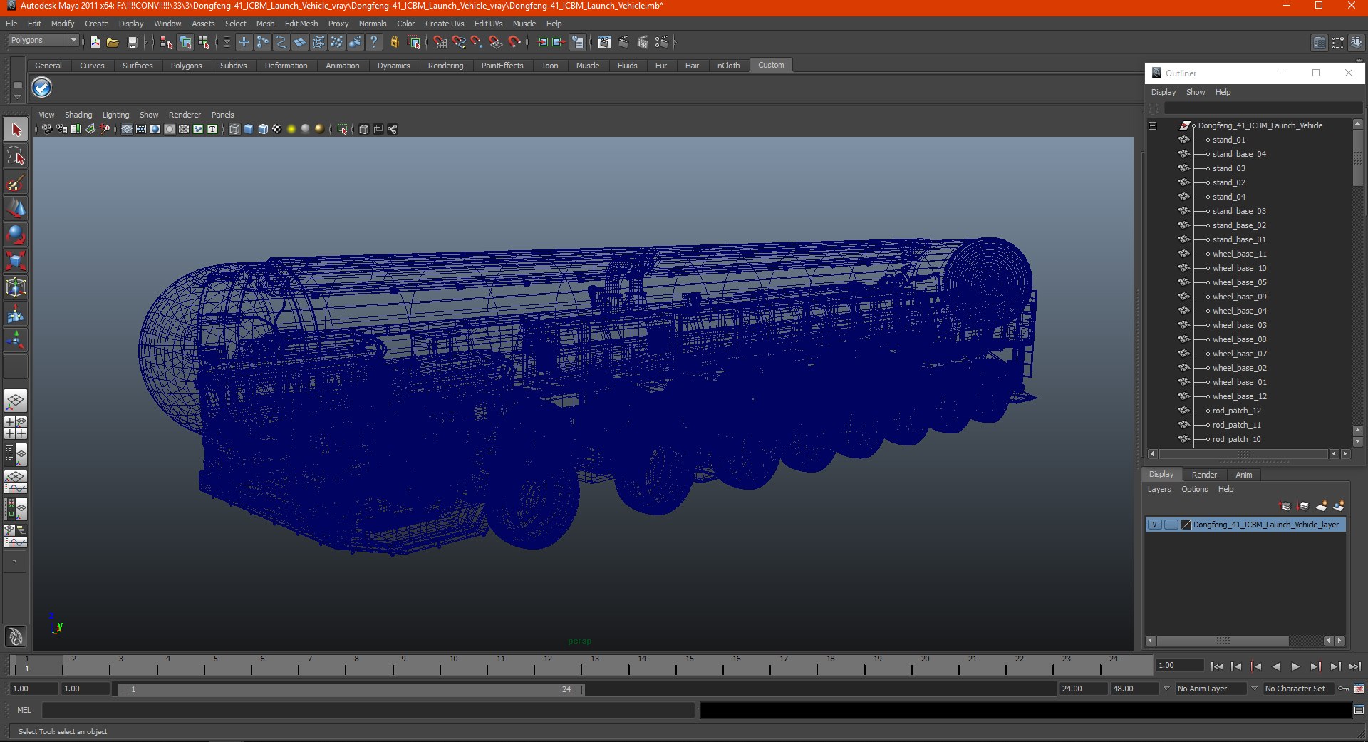Switch to single perspective view layout
1368x742 pixels.
[16, 401]
